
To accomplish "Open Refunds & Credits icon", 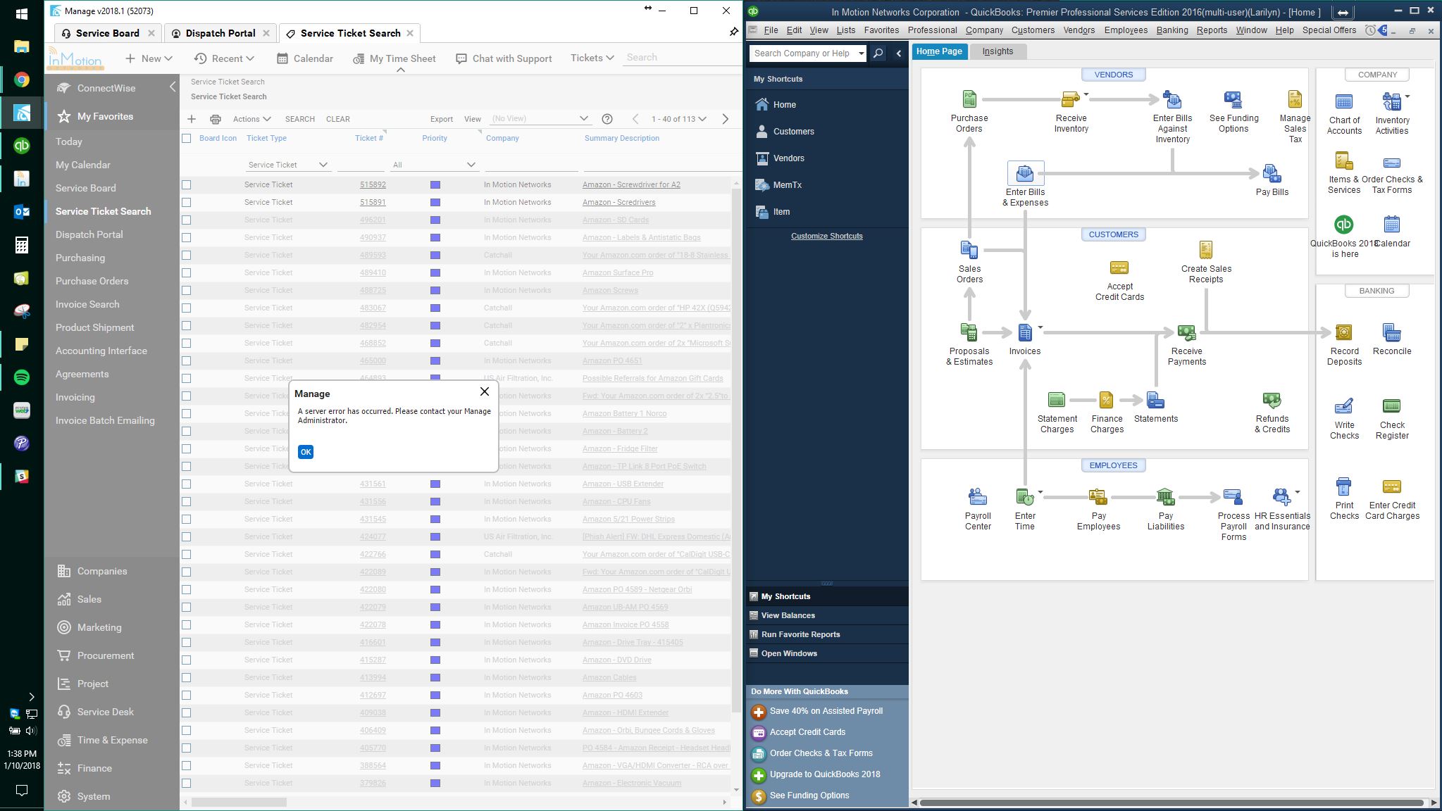I will [x=1272, y=400].
